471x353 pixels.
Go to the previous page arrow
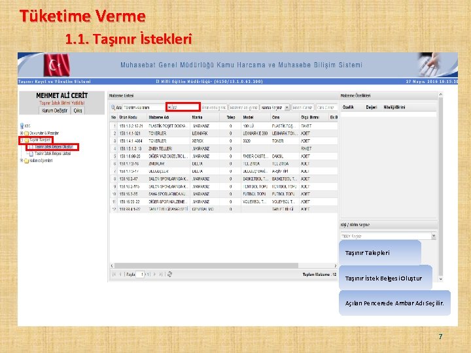point(120,274)
